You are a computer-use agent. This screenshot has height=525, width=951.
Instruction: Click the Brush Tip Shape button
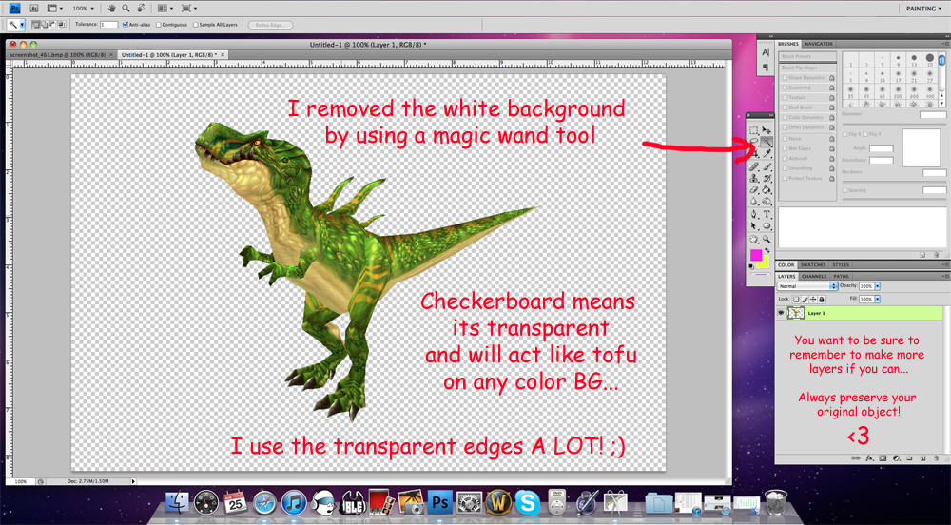point(807,68)
